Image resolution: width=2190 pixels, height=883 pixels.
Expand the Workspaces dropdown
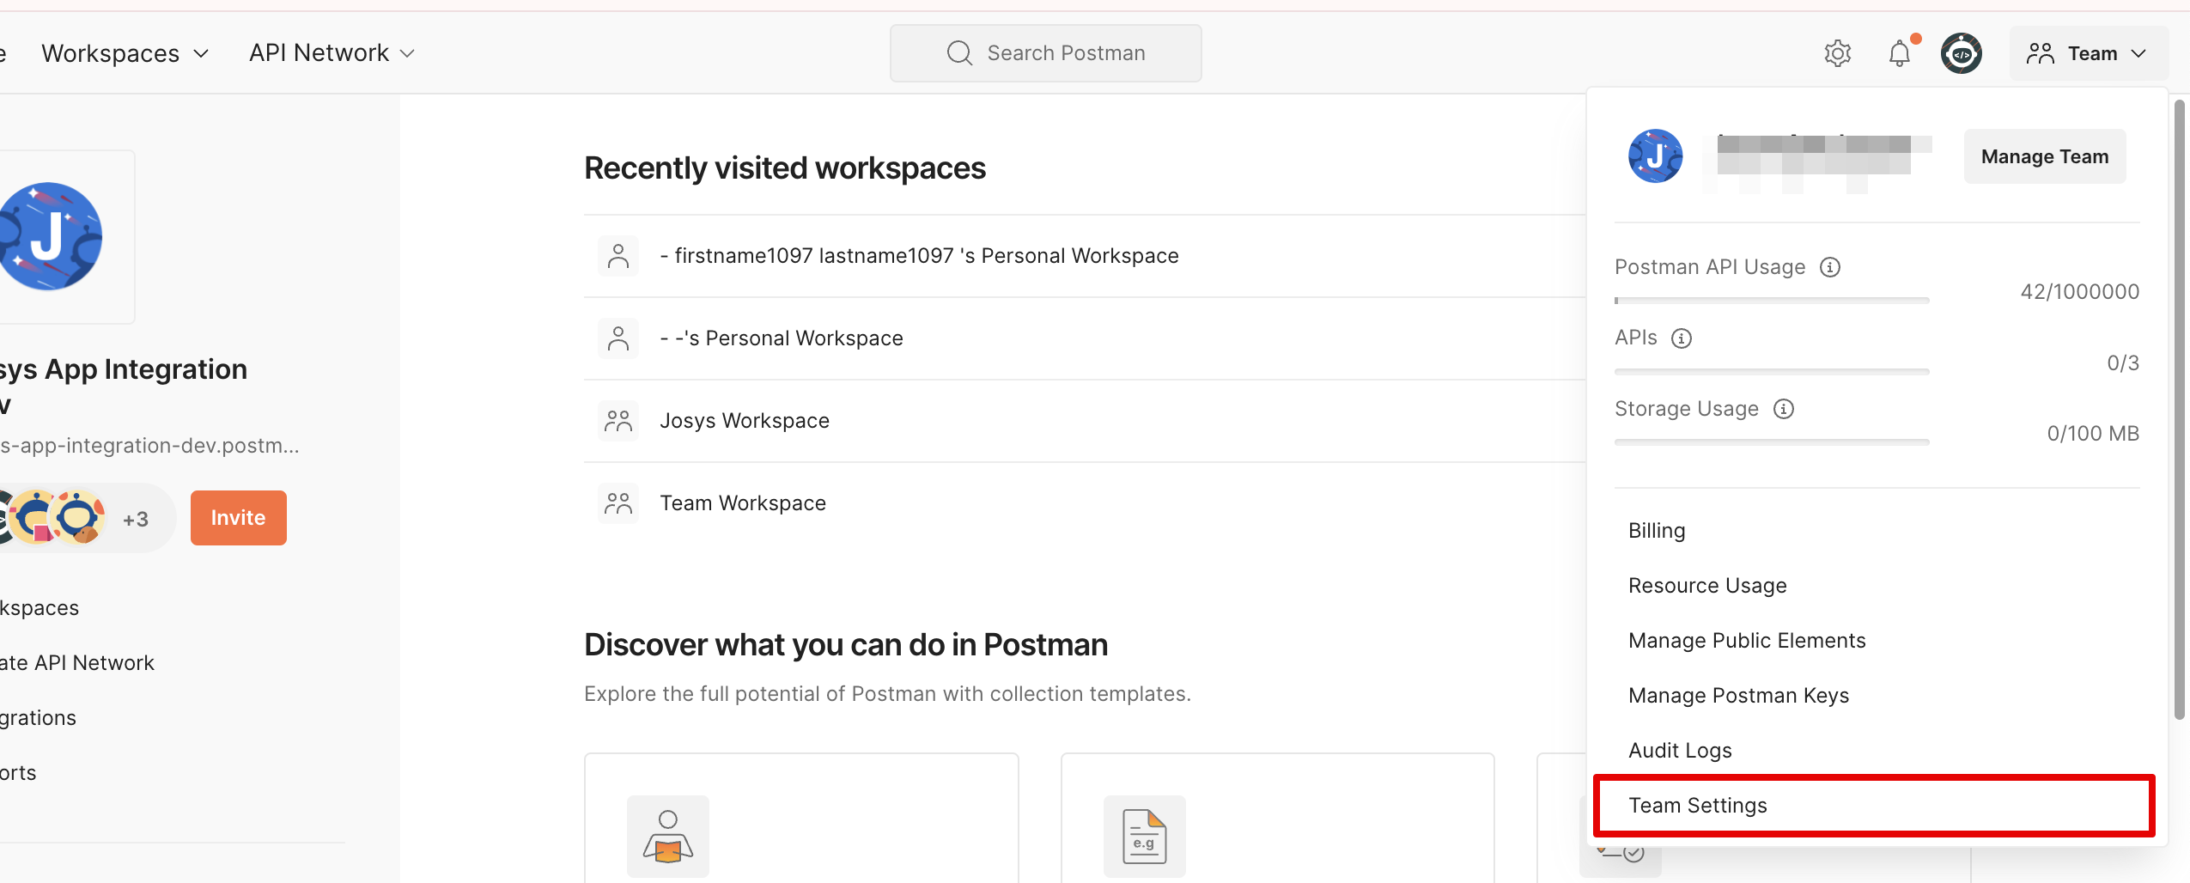point(125,53)
